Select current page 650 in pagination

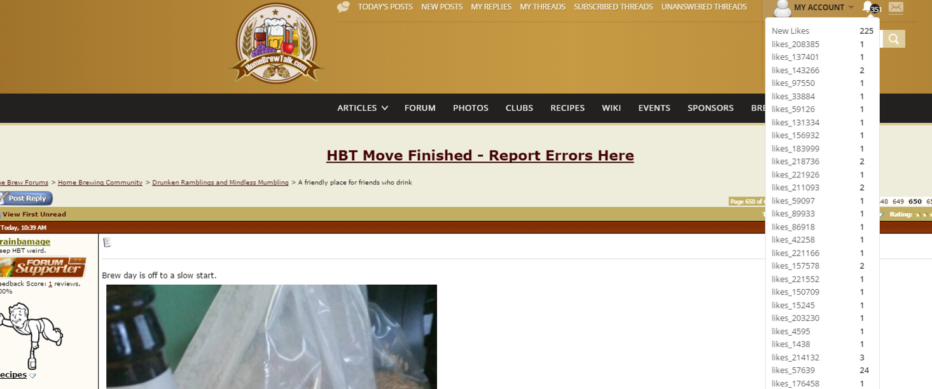click(915, 201)
